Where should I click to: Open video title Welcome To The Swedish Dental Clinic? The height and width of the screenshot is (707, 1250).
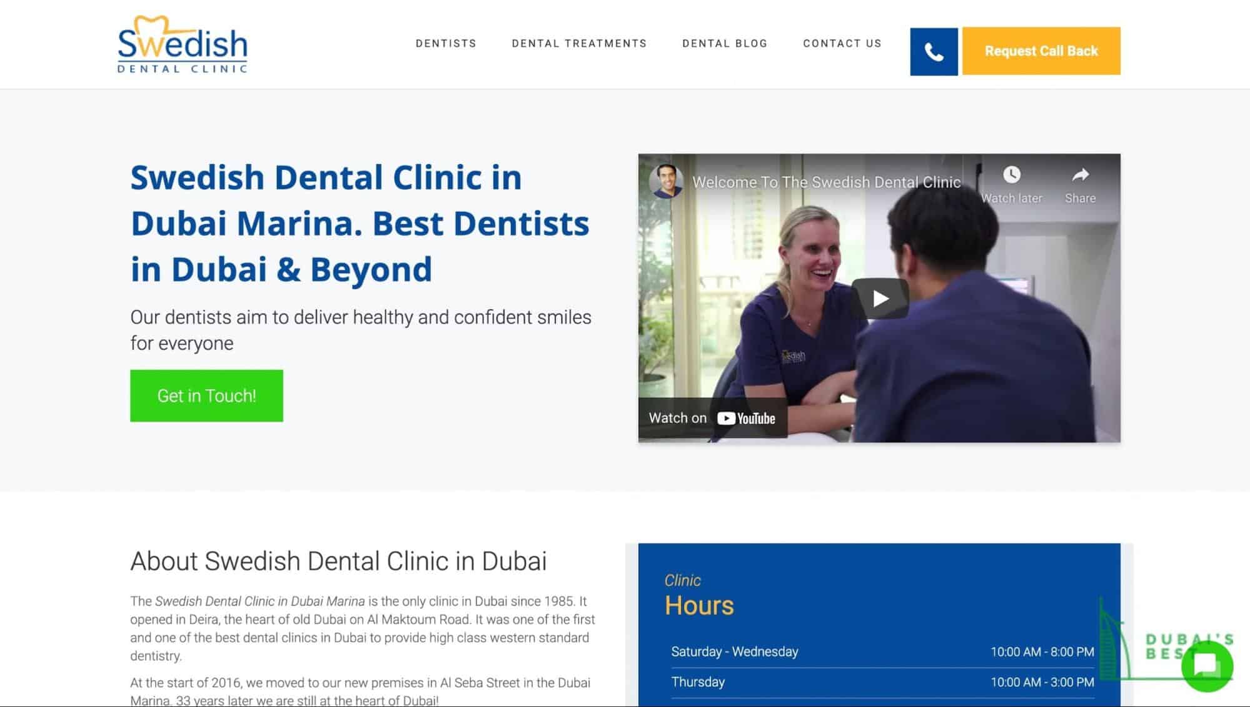pos(826,182)
